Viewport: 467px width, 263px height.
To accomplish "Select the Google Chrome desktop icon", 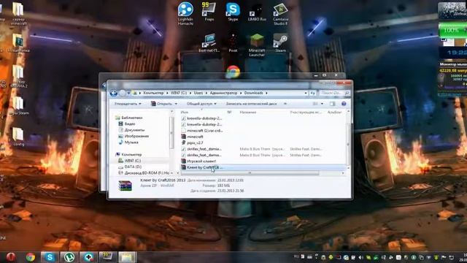I will (233, 72).
